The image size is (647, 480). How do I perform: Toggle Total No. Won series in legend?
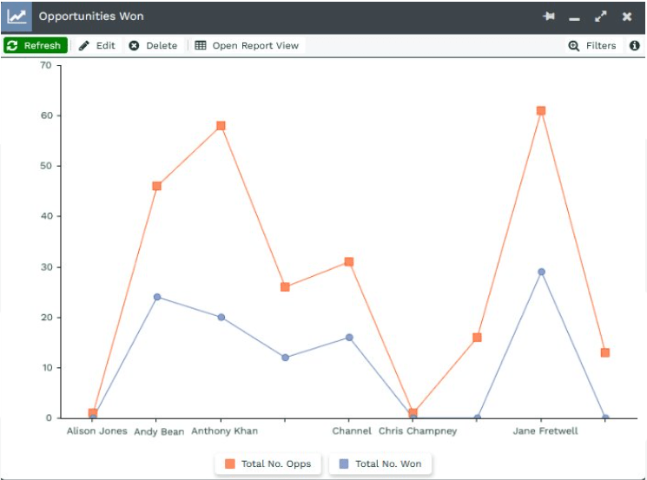(380, 464)
